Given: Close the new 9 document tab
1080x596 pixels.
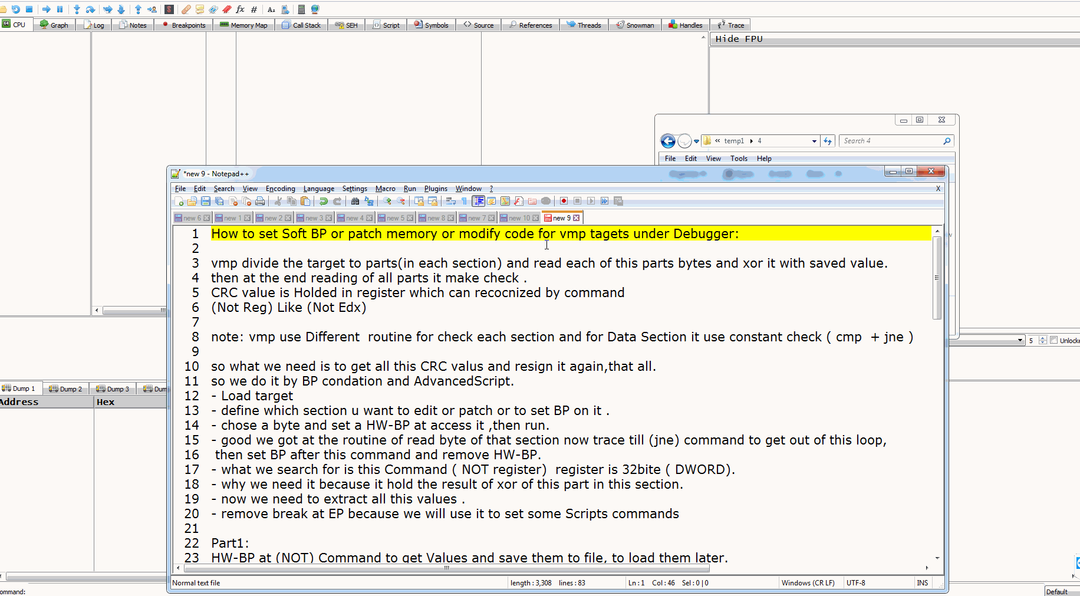Looking at the screenshot, I should click(577, 218).
